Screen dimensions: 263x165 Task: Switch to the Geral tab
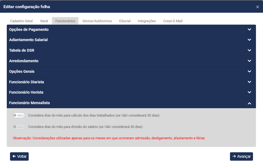44,21
